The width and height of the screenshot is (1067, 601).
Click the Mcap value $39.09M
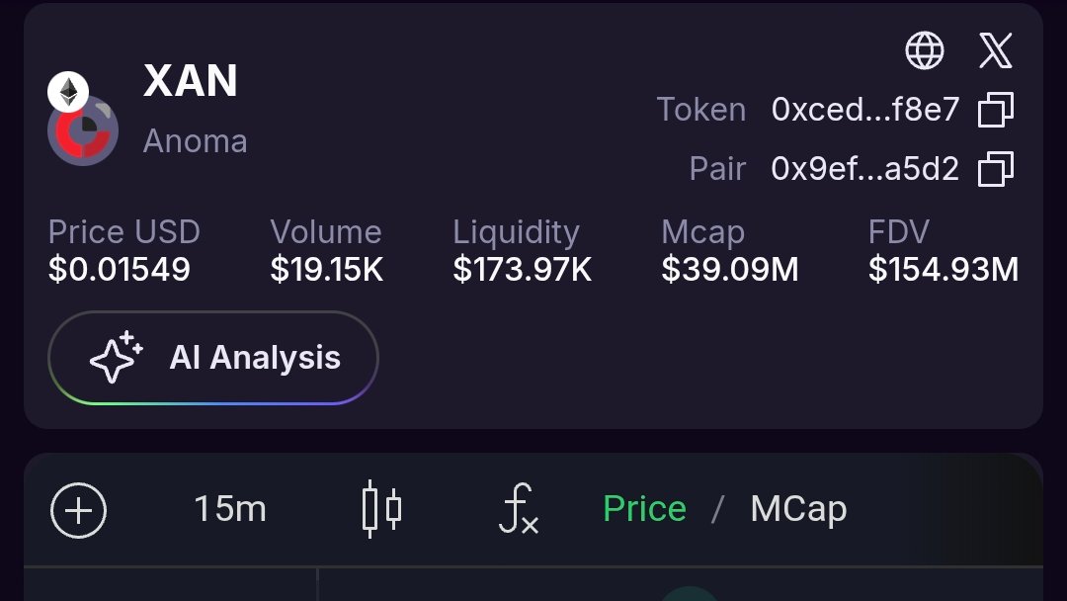[730, 270]
